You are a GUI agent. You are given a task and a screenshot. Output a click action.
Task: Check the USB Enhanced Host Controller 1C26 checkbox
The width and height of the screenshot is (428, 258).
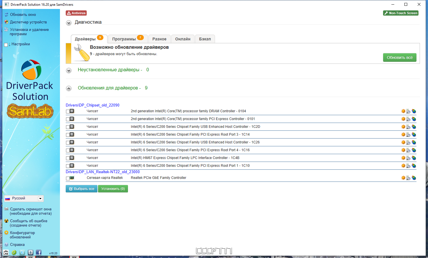[68, 143]
